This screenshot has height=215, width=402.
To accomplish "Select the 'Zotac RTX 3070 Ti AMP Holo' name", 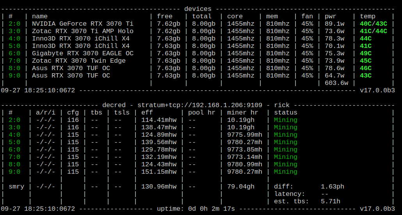I will point(83,31).
